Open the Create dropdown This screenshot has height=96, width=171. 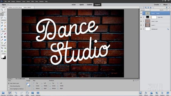[x=157, y=5]
